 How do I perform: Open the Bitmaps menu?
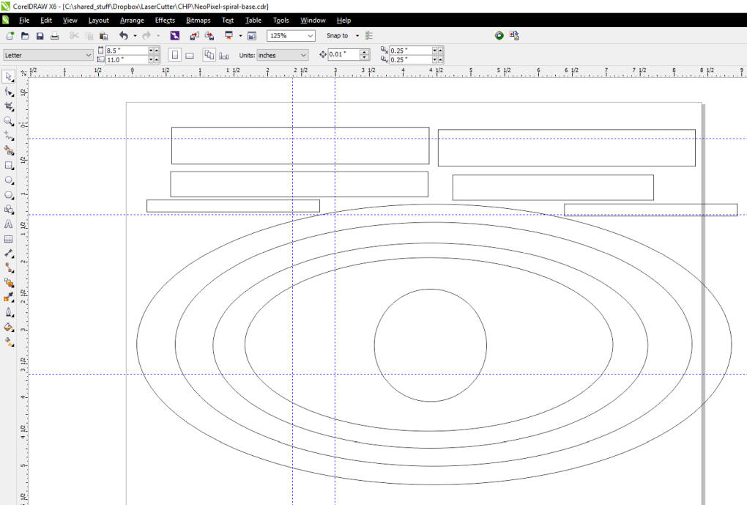tap(198, 21)
